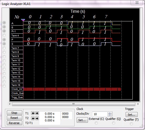Reset the logic analyzer display

click(x=14, y=118)
